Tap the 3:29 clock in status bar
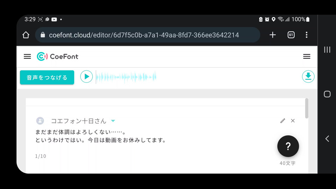336x189 pixels. (30, 19)
